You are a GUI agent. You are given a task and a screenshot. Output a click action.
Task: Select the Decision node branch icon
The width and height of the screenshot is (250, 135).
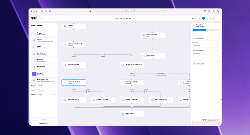pos(34,60)
